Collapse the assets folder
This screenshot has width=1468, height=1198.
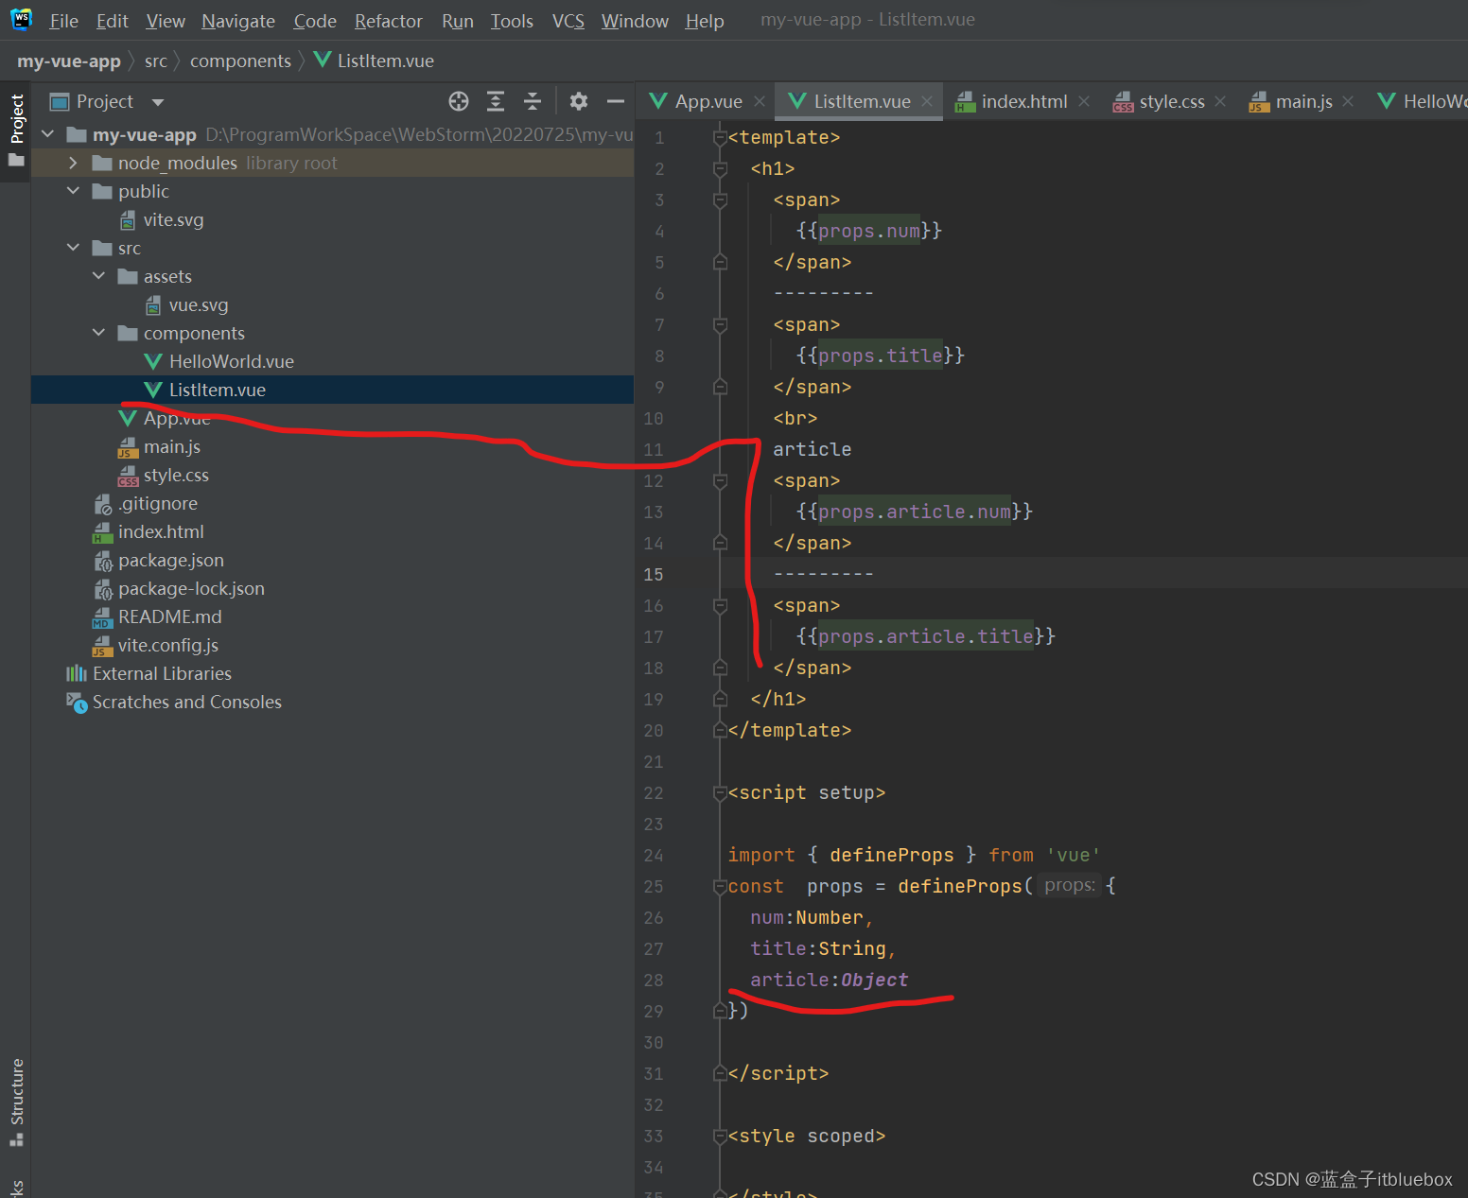point(98,276)
